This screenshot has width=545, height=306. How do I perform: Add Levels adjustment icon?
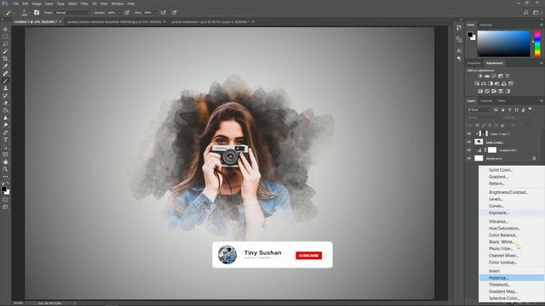coord(487,76)
